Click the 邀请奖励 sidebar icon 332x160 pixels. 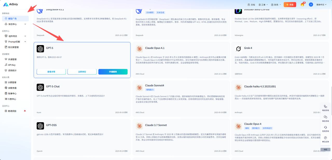pyautogui.click(x=6, y=111)
